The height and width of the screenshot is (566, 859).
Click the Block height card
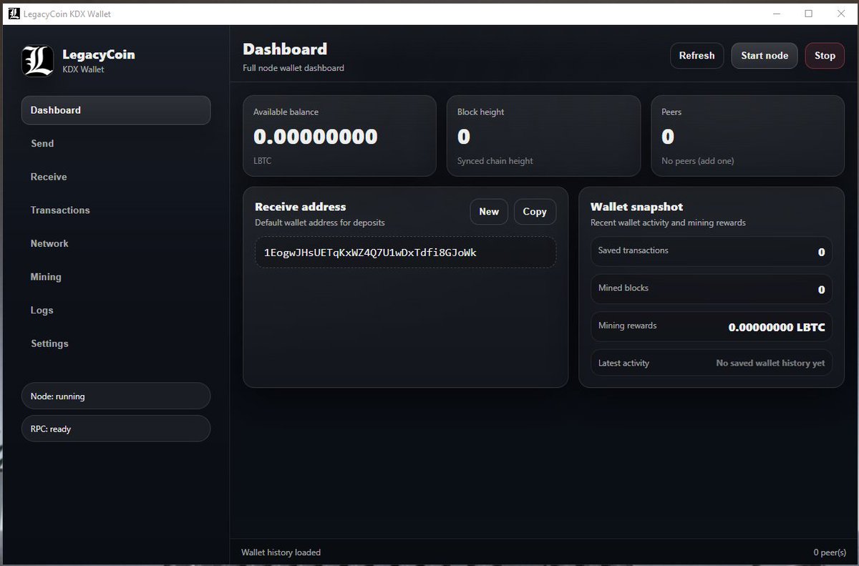tap(543, 136)
